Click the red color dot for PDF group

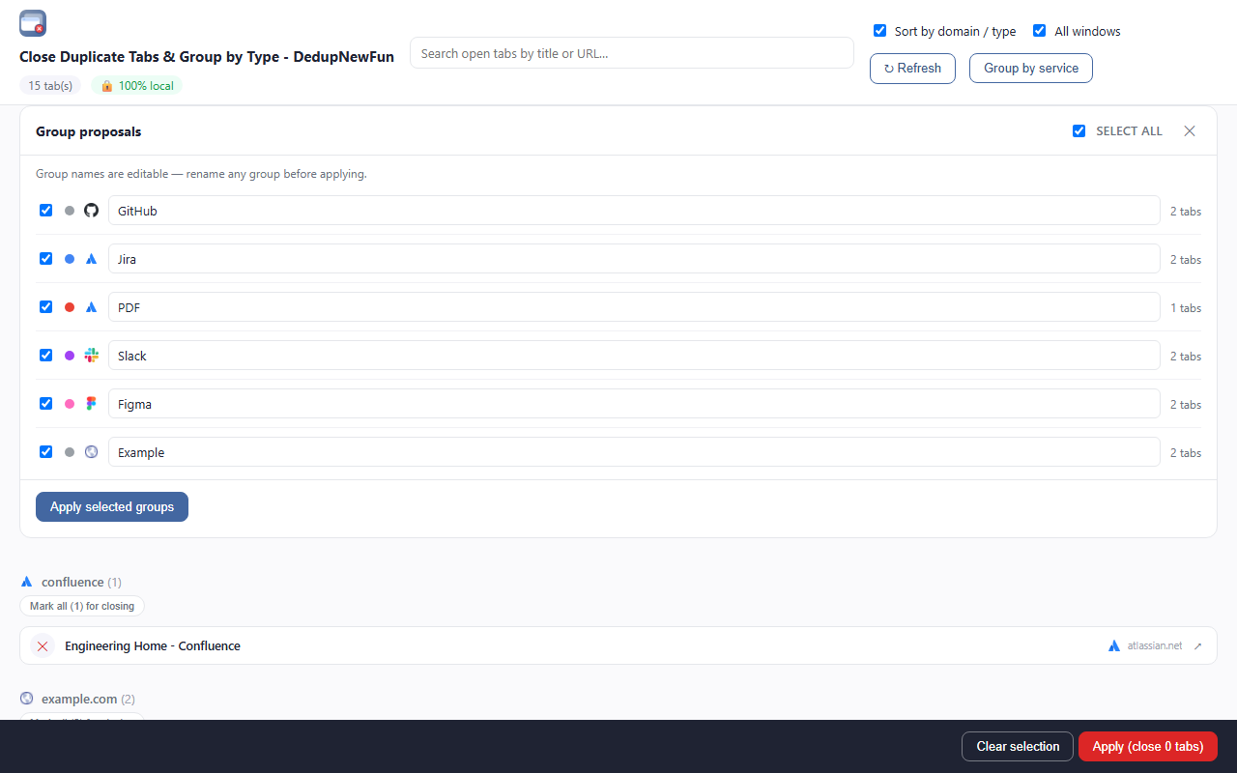click(70, 307)
